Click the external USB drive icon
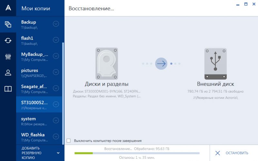The height and width of the screenshot is (161, 258). tap(215, 63)
